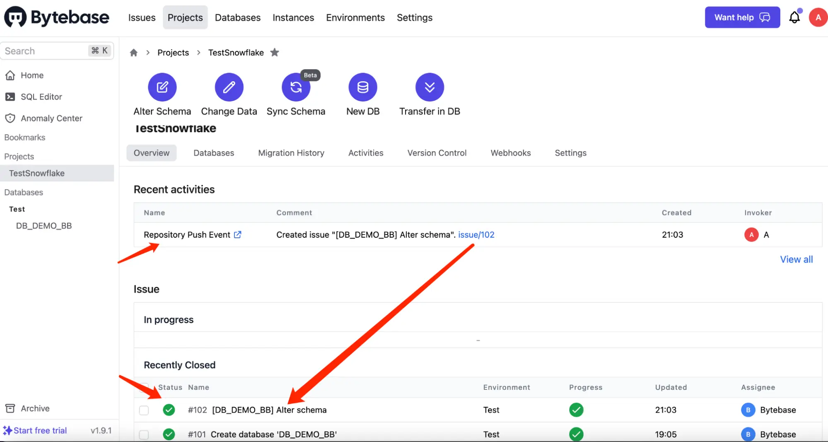Screen dimensions: 828x442
Task: Click the chat icon in Want help button
Action: (765, 17)
